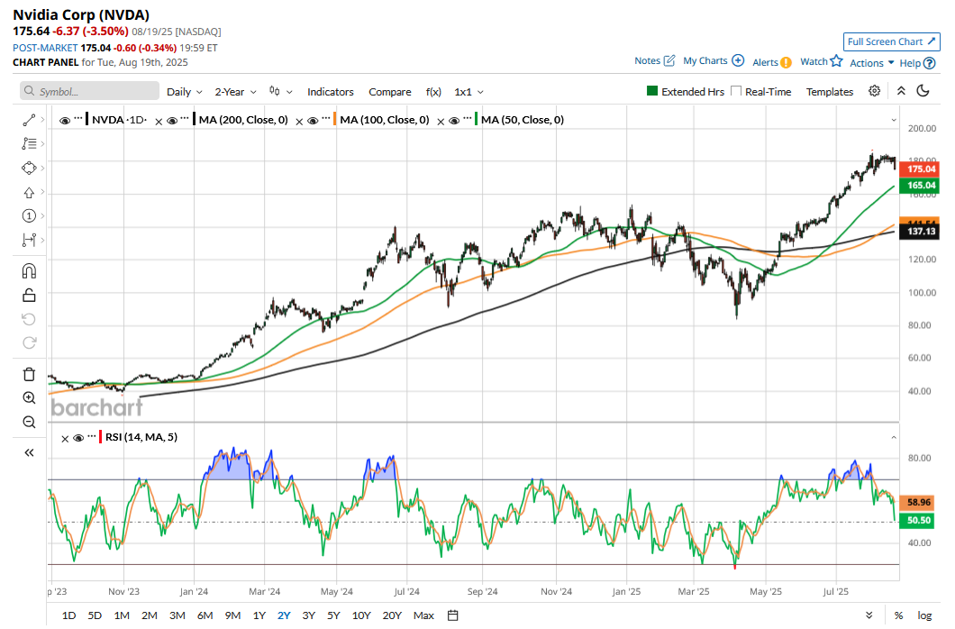This screenshot has height=629, width=955.
Task: Open the 2-Year period dropdown
Action: coord(235,92)
